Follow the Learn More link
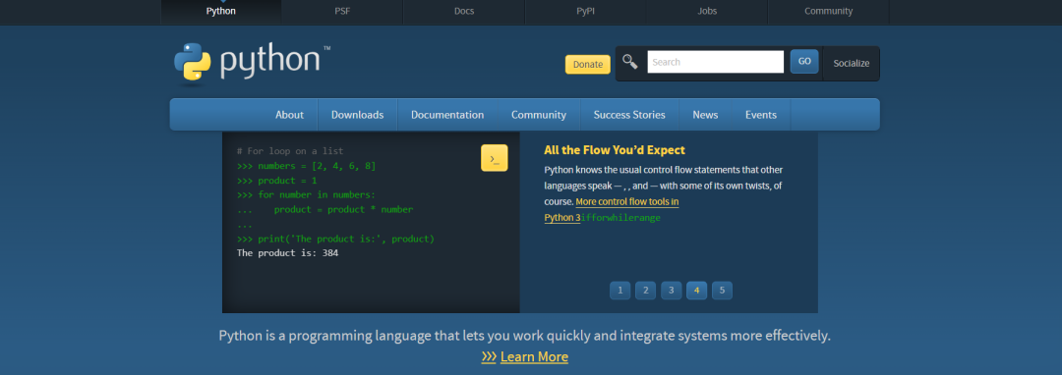The image size is (1062, 375). click(525, 356)
